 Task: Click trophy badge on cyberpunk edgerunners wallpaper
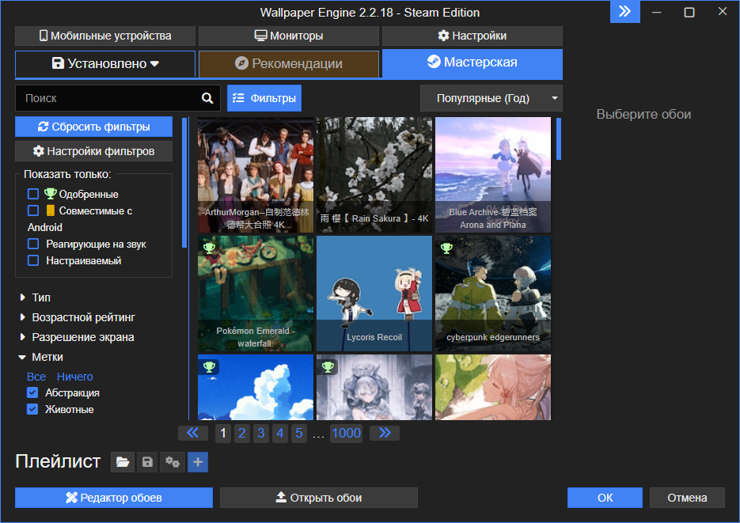(446, 248)
